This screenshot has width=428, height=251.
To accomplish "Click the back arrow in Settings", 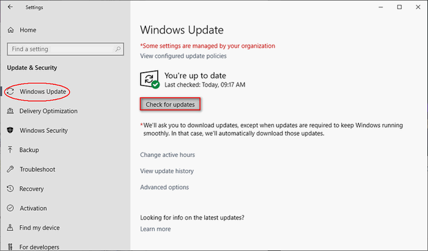I will coord(10,7).
